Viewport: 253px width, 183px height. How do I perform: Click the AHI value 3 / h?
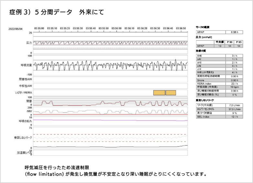(x=234, y=56)
